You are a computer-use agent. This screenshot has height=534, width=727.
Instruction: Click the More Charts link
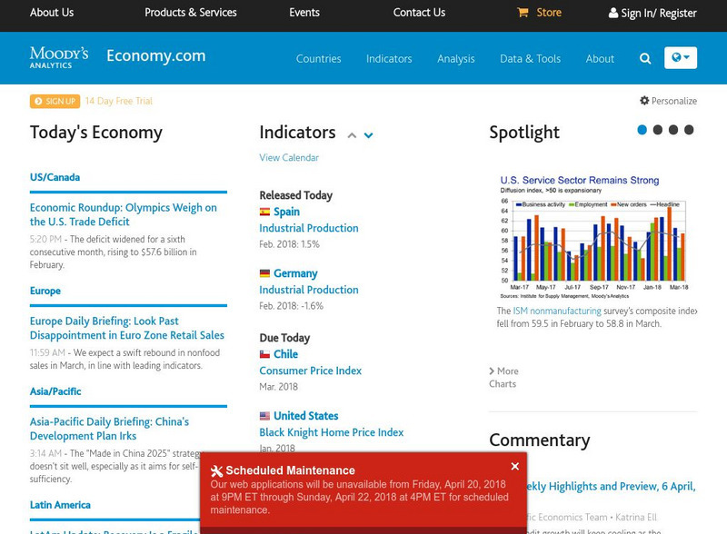503,377
